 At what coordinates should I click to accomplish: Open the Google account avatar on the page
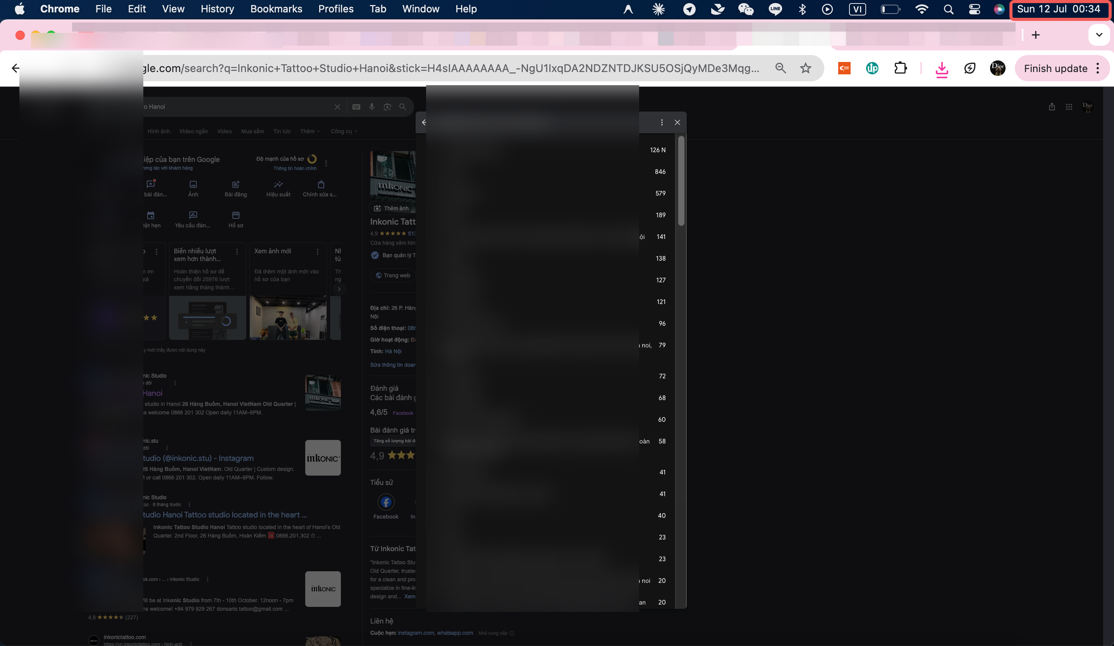1088,107
